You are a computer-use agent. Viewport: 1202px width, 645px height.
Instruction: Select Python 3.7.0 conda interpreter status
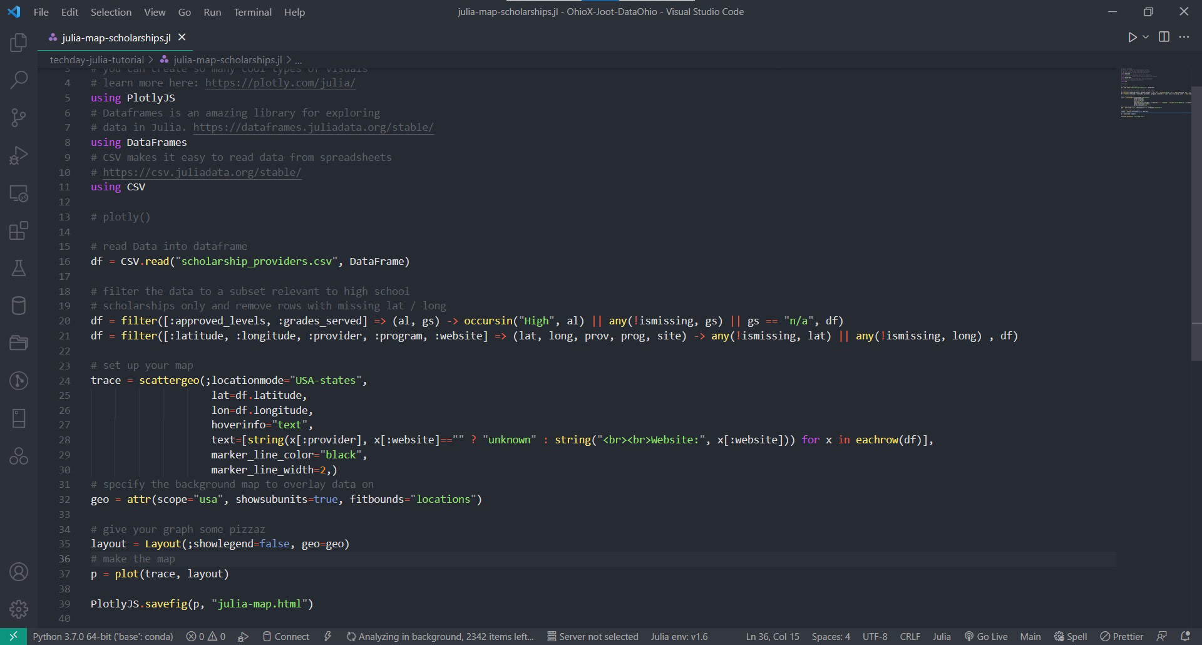[x=103, y=636]
